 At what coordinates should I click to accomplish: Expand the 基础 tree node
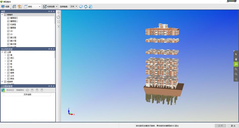tap(5, 70)
